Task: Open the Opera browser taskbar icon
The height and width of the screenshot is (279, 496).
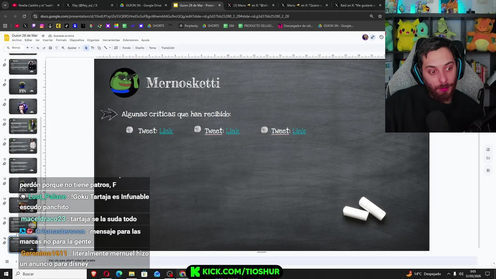Action: click(106, 274)
